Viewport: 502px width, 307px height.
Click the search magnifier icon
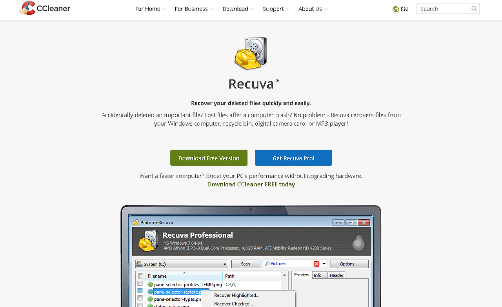(474, 9)
